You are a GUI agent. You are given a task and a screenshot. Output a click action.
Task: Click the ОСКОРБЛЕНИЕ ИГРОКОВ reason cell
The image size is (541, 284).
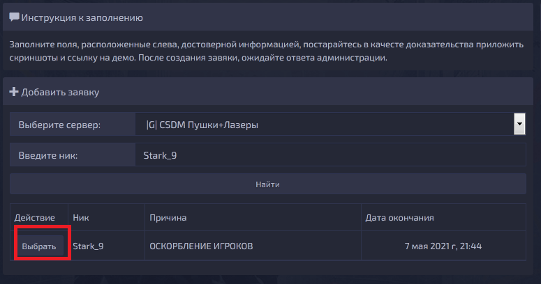(x=253, y=246)
